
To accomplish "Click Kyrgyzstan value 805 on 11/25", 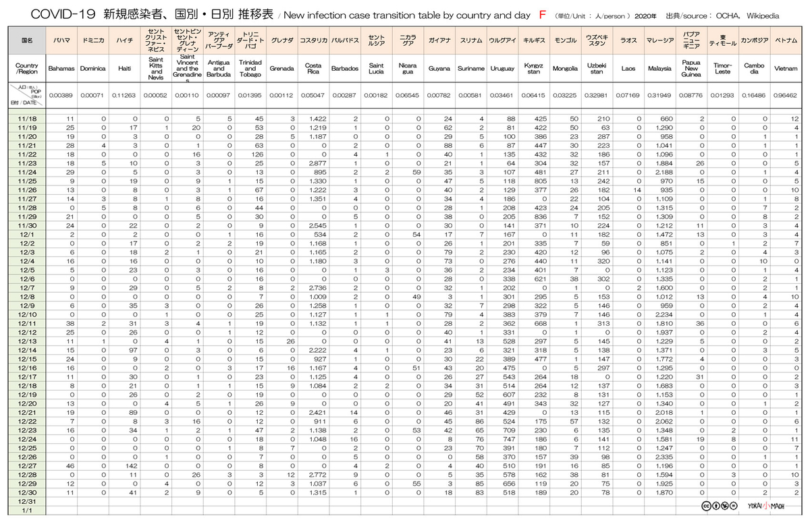I will (x=541, y=181).
